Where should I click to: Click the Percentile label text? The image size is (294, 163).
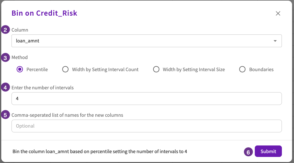[37, 70]
